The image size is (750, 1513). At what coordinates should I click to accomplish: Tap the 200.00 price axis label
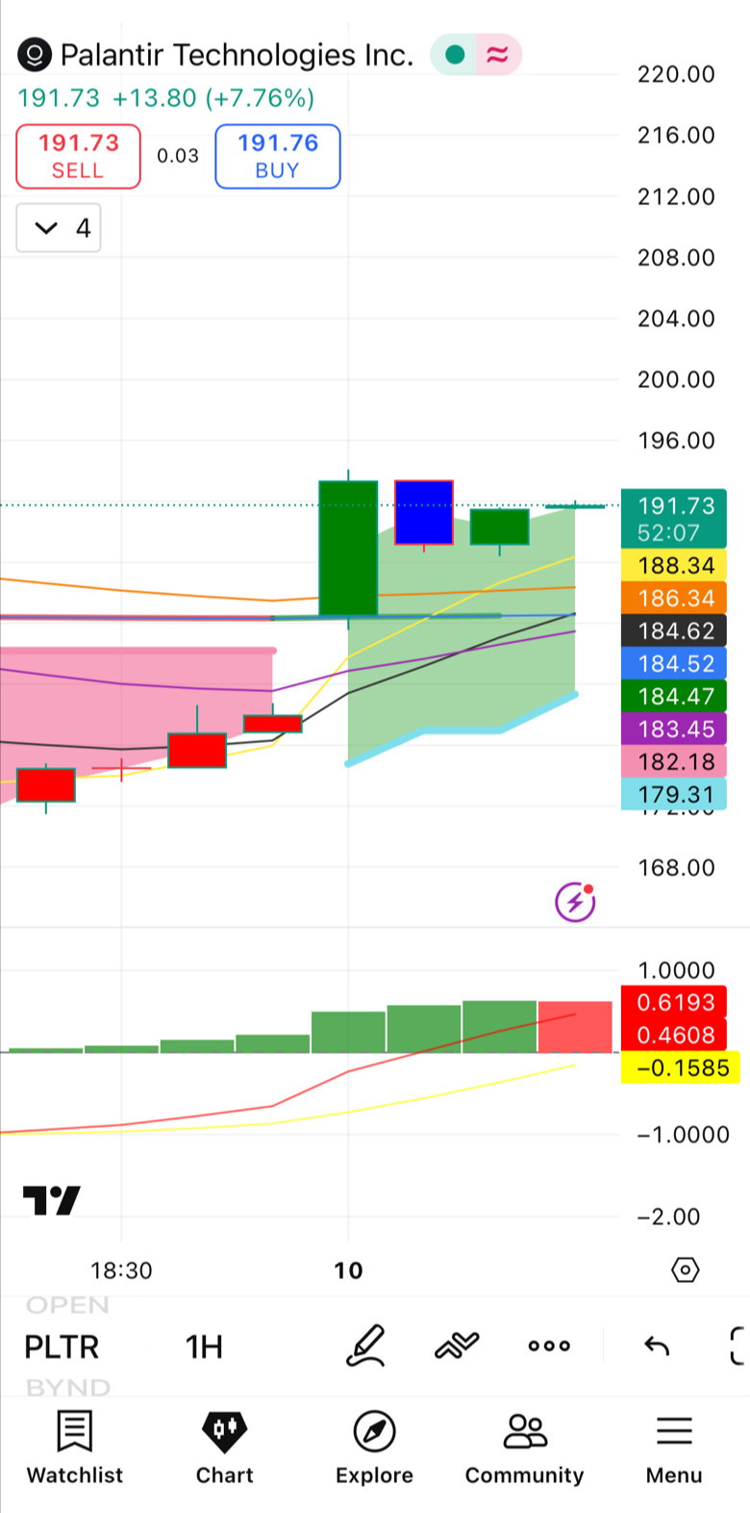[676, 379]
